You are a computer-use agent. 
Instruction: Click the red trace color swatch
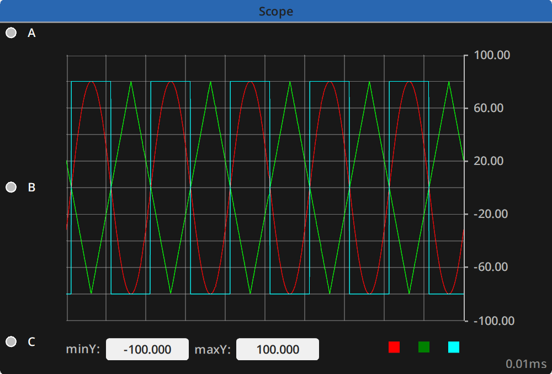[394, 348]
